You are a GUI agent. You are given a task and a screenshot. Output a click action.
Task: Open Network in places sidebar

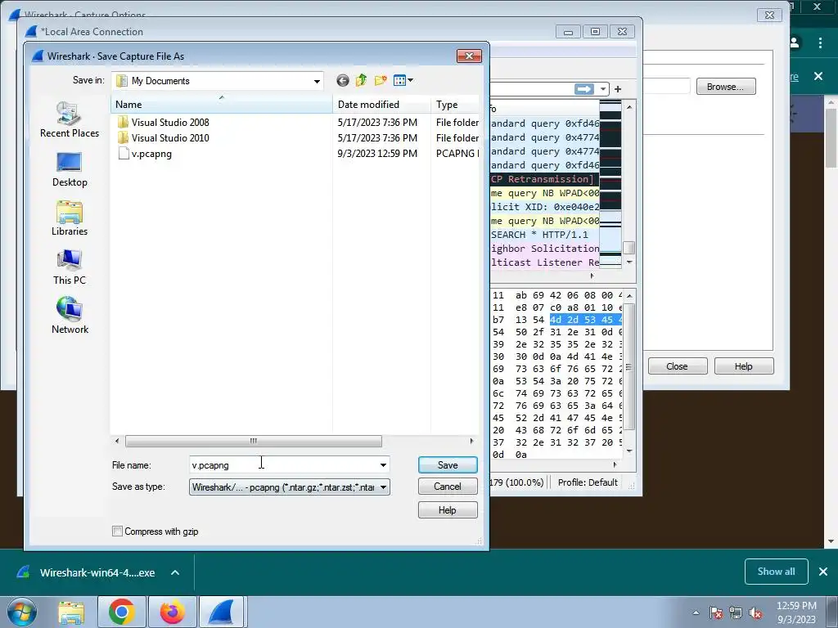tap(70, 316)
